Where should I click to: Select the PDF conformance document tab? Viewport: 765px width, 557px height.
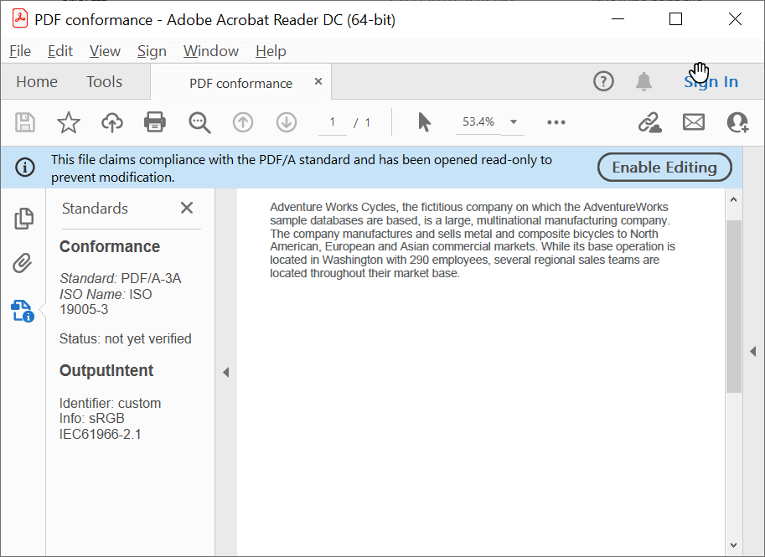click(241, 83)
